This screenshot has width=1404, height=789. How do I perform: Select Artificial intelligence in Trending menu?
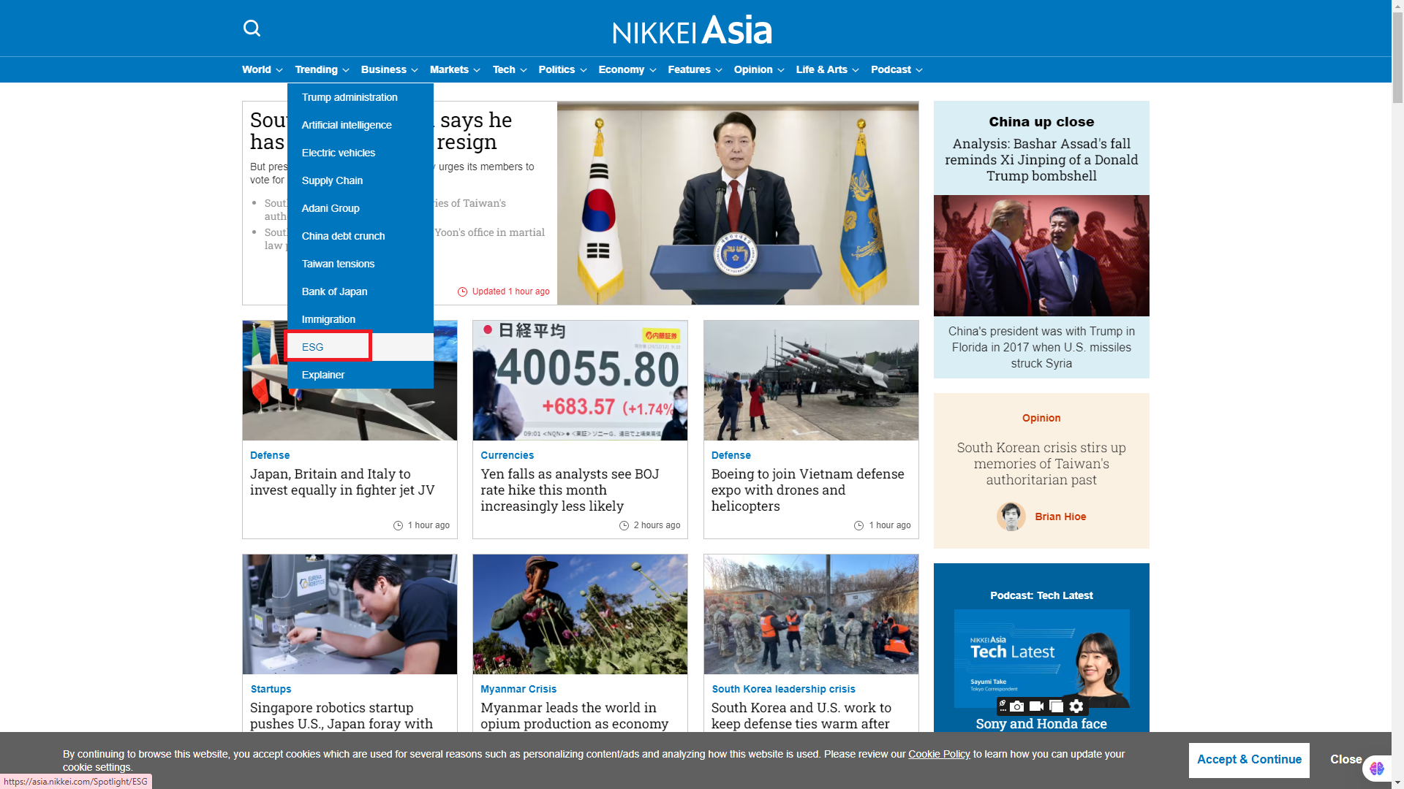tap(347, 125)
